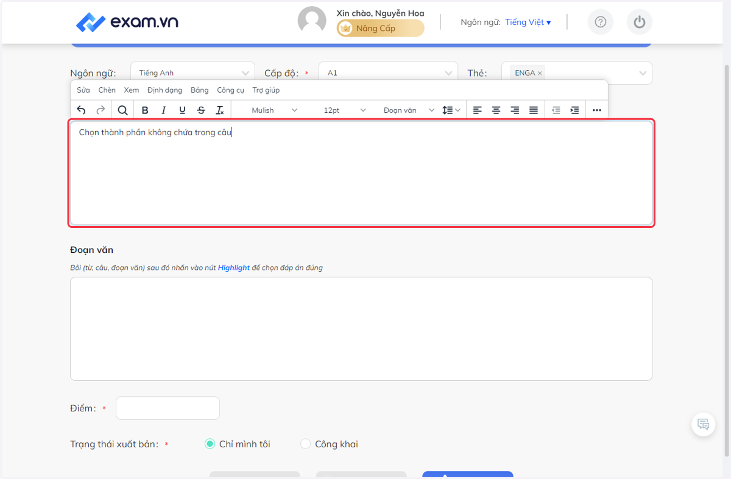Click into the Đoạn văn passage box
Image resolution: width=731 pixels, height=479 pixels.
pyautogui.click(x=361, y=329)
